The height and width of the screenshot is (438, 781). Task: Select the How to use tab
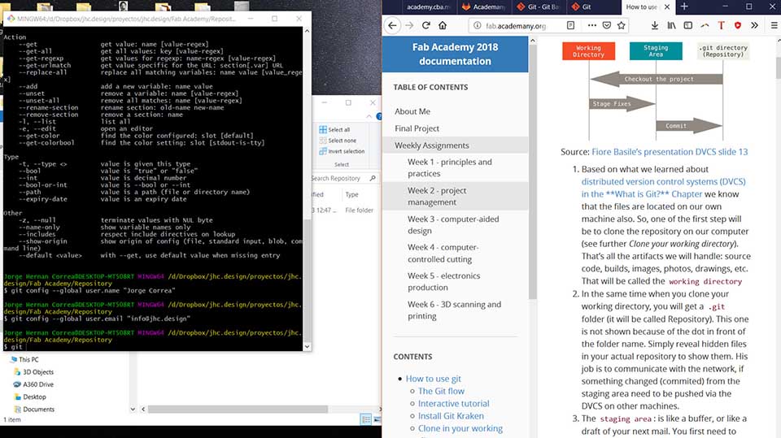[641, 7]
